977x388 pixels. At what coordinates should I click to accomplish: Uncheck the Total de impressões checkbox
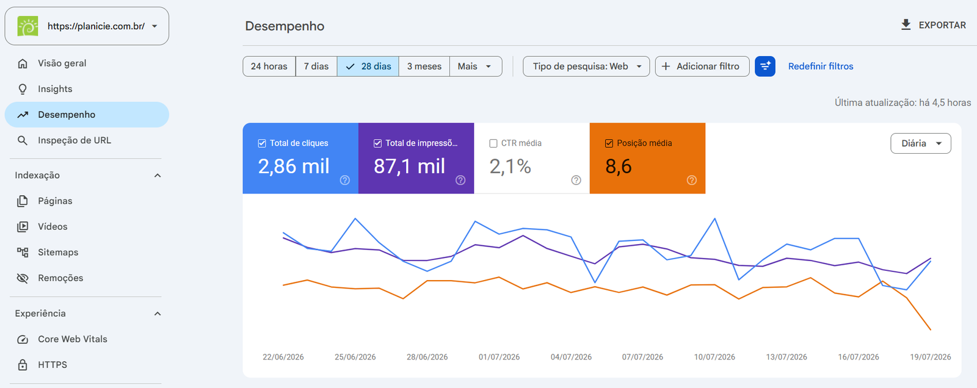(x=377, y=143)
